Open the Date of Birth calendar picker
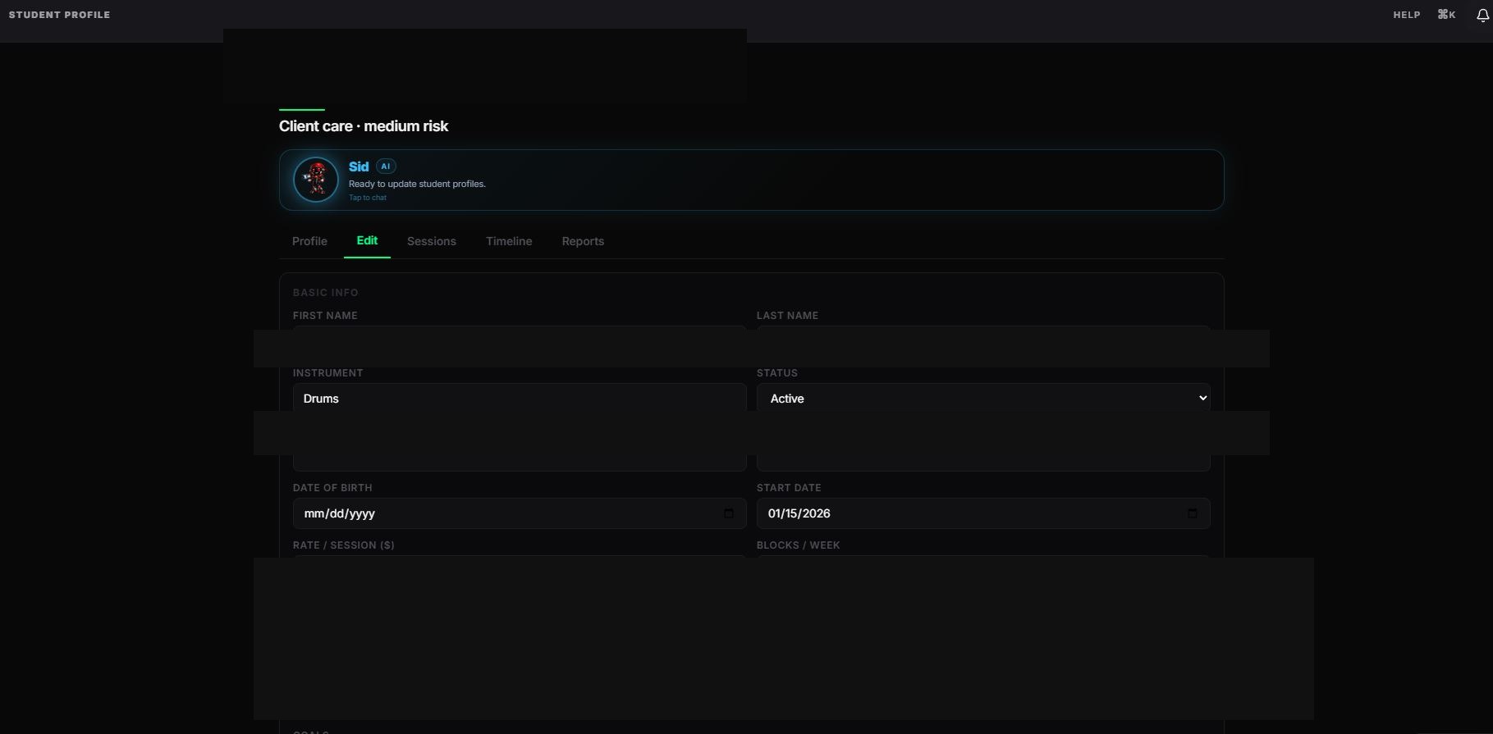 click(728, 513)
